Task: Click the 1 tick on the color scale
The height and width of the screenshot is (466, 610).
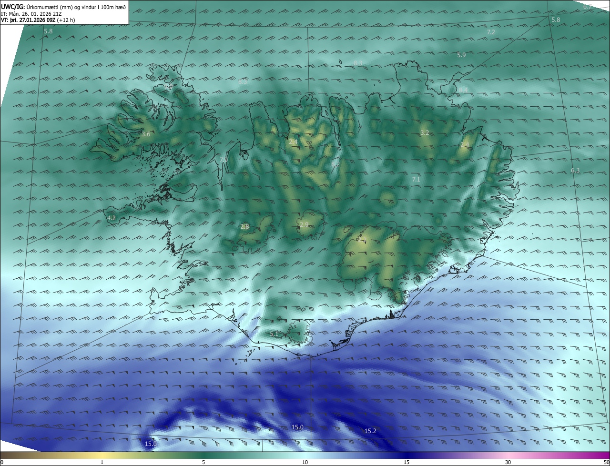Action: (x=102, y=462)
